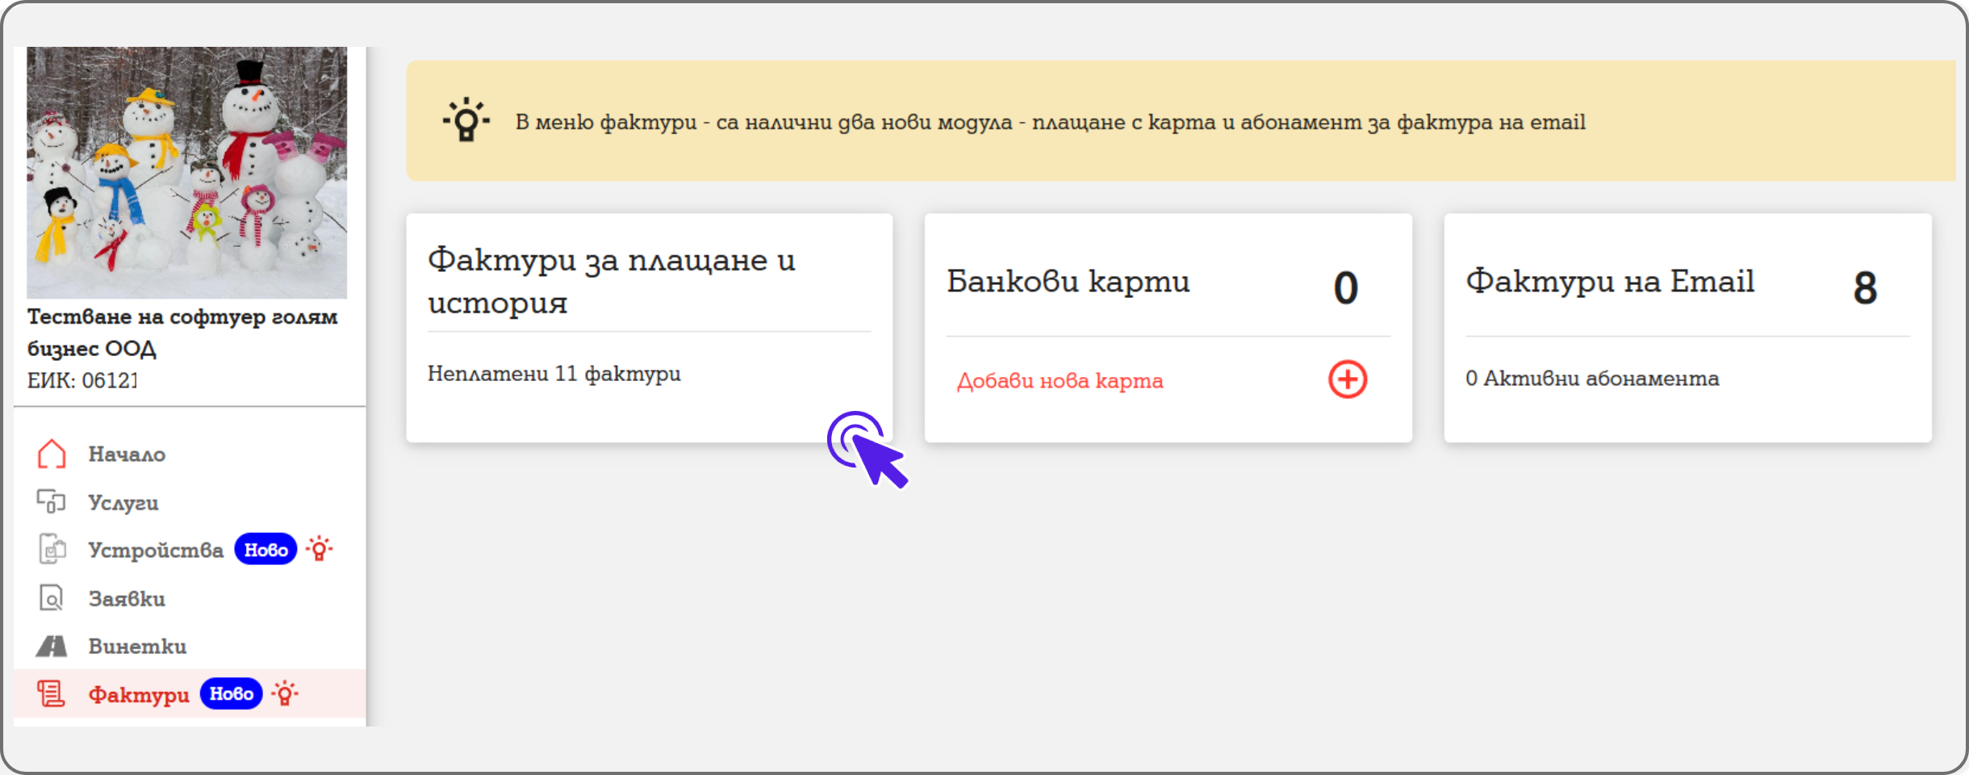Open Неплатени 11 фактури link

coord(554,374)
